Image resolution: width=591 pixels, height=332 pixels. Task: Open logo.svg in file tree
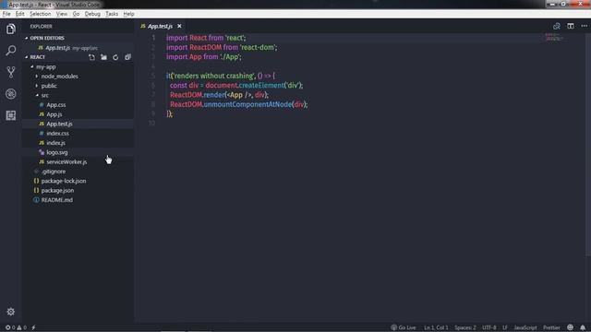(57, 152)
